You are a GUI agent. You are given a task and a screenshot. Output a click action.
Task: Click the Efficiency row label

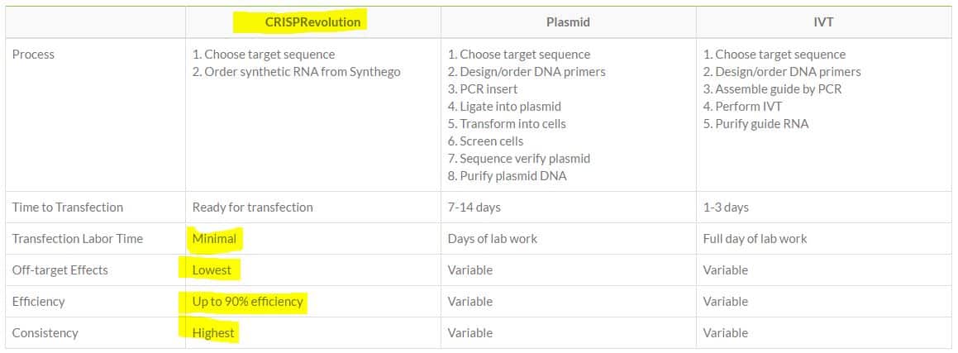[x=38, y=302]
